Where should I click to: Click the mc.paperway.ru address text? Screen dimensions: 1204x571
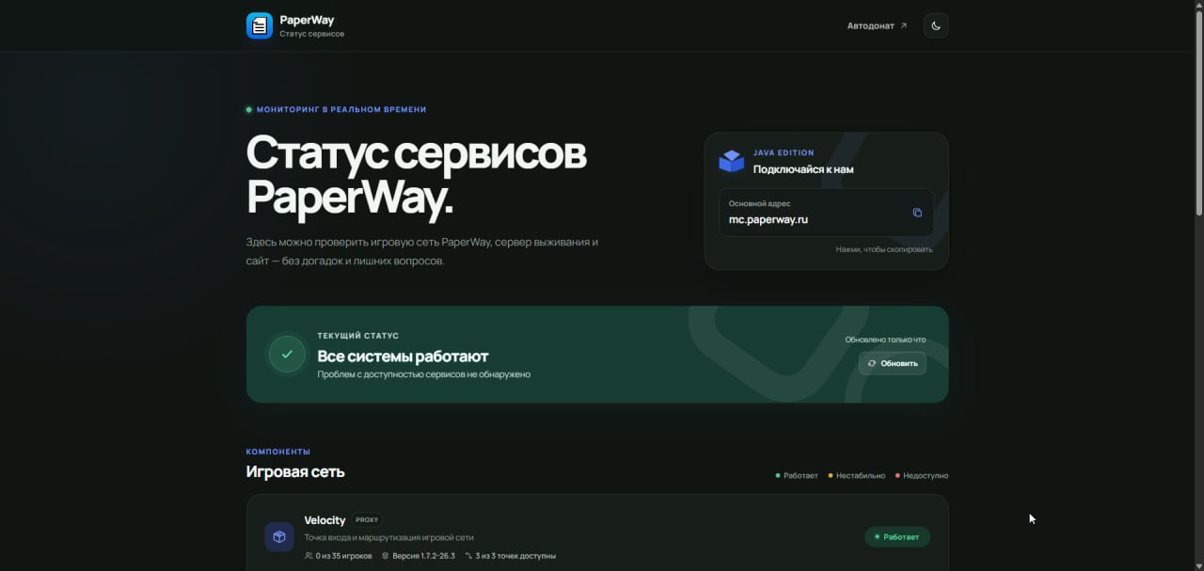point(768,219)
